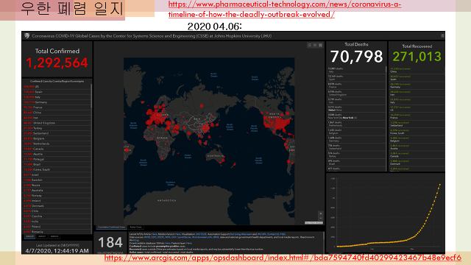Screen dimensions: 471x265
Task: Select Russia row in confirmed cases list
Action: [57, 185]
